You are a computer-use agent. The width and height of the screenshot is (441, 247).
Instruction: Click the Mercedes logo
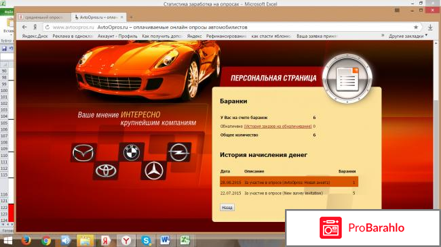[153, 171]
